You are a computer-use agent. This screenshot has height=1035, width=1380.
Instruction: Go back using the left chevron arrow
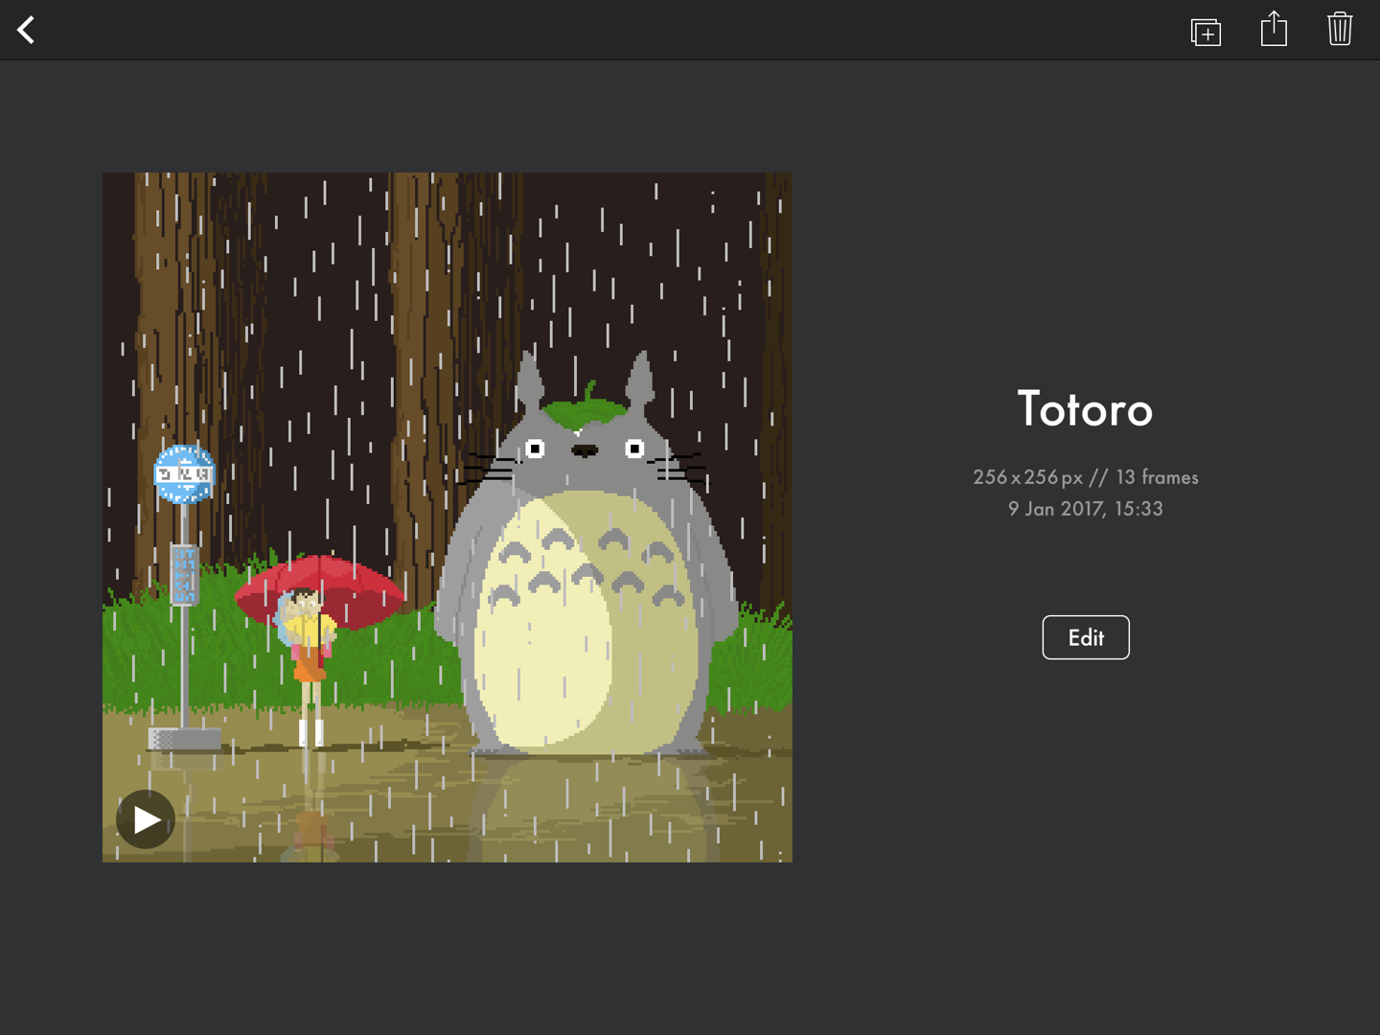[26, 30]
